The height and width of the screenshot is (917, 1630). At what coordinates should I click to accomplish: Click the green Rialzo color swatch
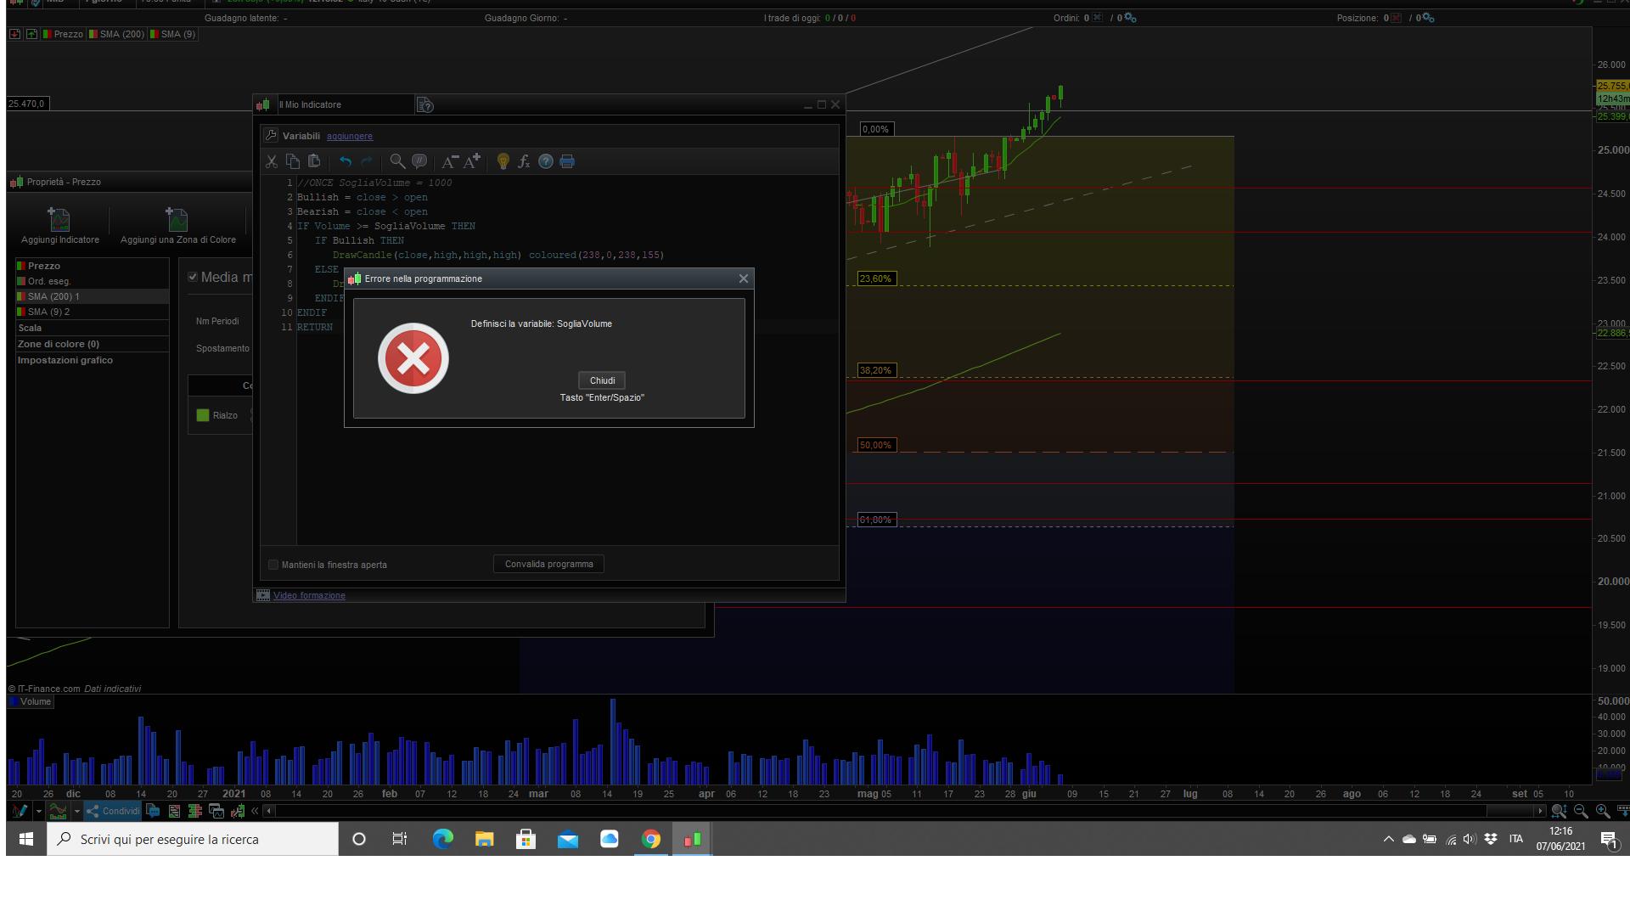point(203,415)
